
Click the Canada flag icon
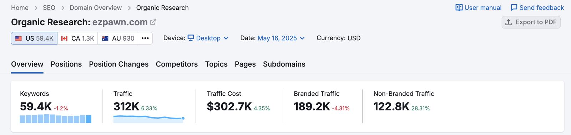(64, 38)
